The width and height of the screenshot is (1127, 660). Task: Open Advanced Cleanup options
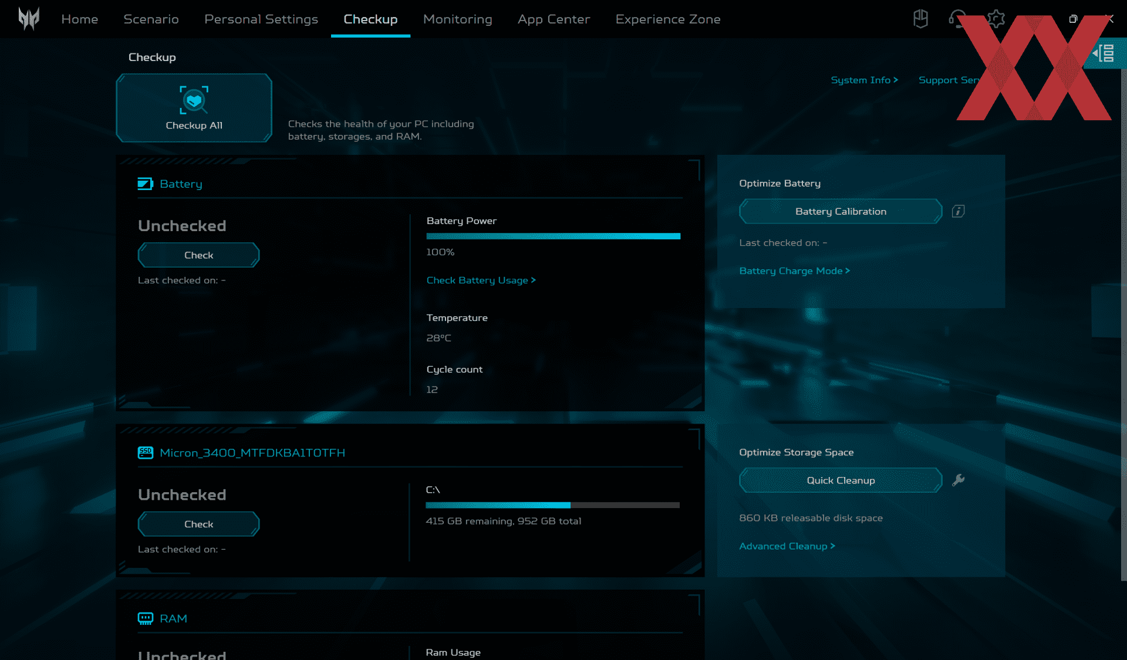click(x=787, y=546)
